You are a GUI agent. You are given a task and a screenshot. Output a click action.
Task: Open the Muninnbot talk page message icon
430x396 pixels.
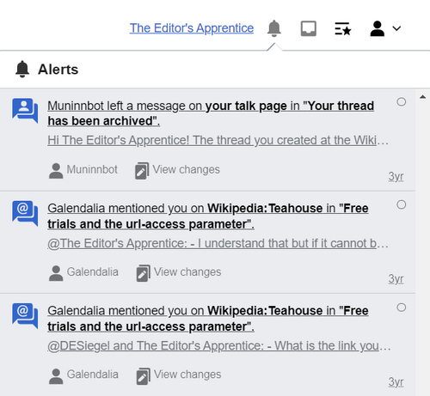pos(25,111)
